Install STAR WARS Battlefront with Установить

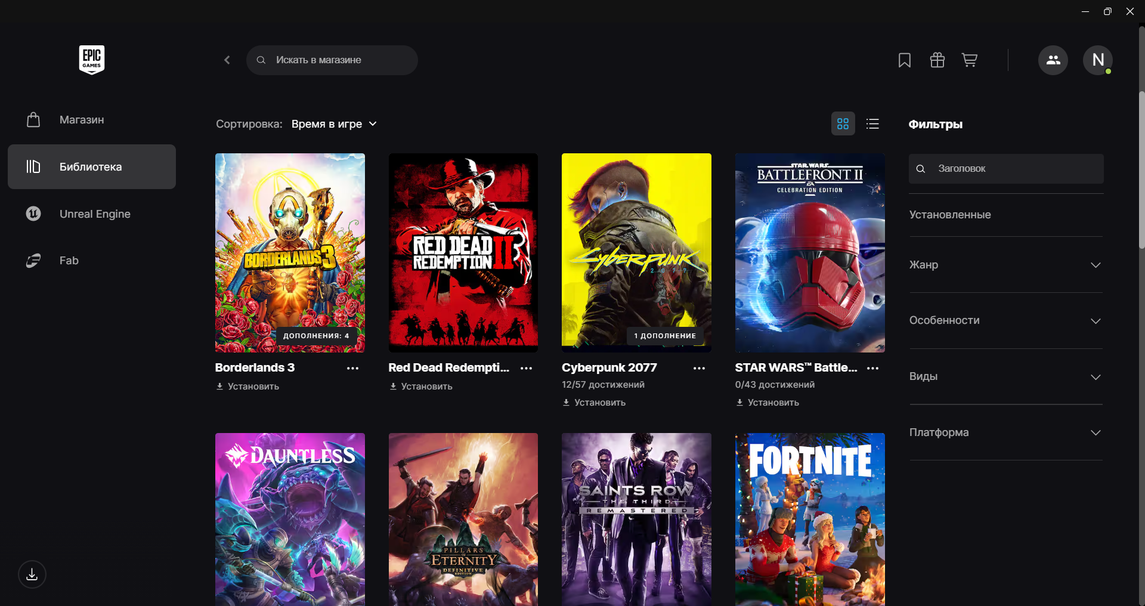(768, 403)
